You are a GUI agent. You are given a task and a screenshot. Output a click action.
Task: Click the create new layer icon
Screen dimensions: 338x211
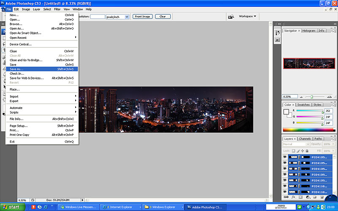click(x=322, y=197)
